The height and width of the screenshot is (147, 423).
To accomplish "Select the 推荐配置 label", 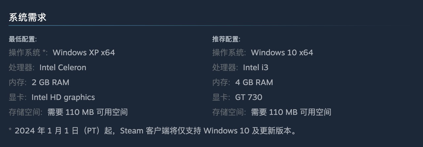I will (226, 39).
